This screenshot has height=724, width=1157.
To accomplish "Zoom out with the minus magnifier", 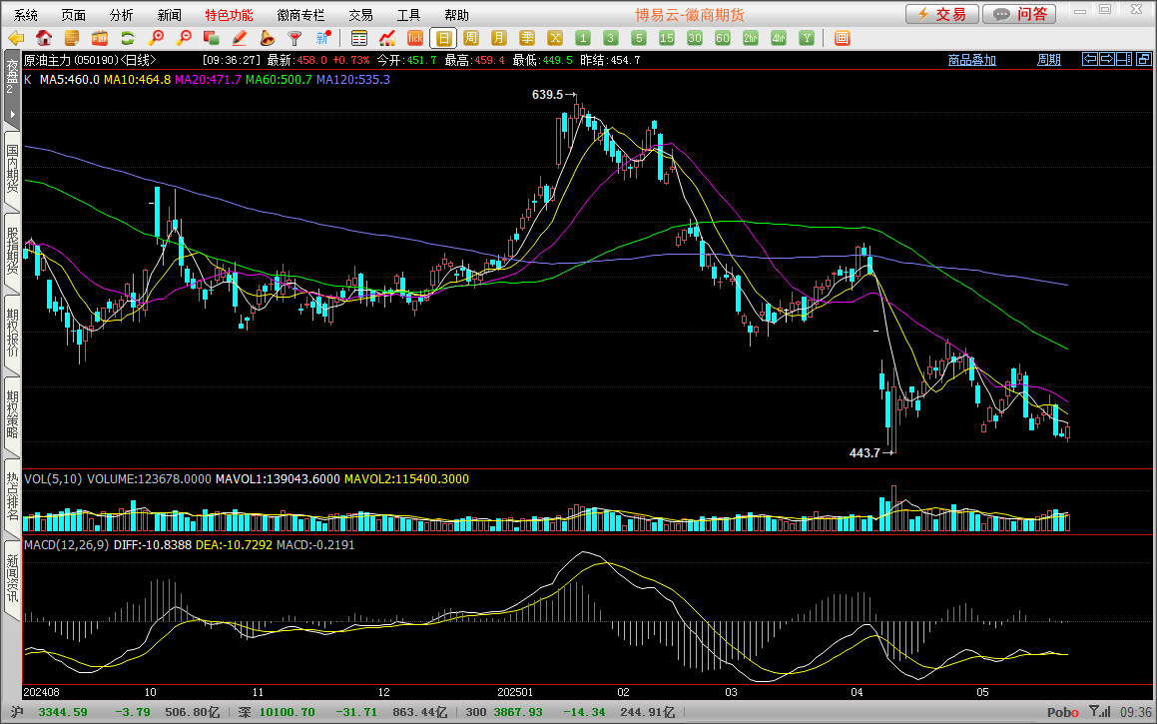I will tap(184, 38).
